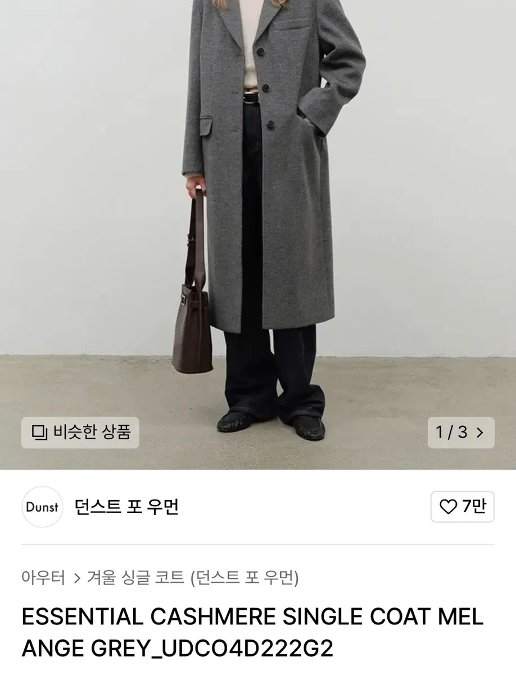This screenshot has height=675, width=516.
Task: Click the UDCO4D222G2 product code text
Action: 246,649
